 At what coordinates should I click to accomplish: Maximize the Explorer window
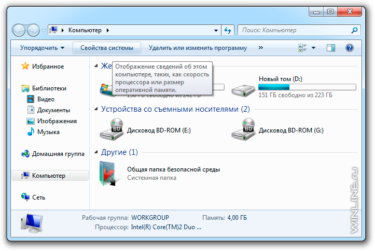point(330,11)
